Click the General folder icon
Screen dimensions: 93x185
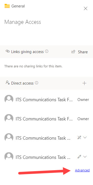tap(7, 6)
